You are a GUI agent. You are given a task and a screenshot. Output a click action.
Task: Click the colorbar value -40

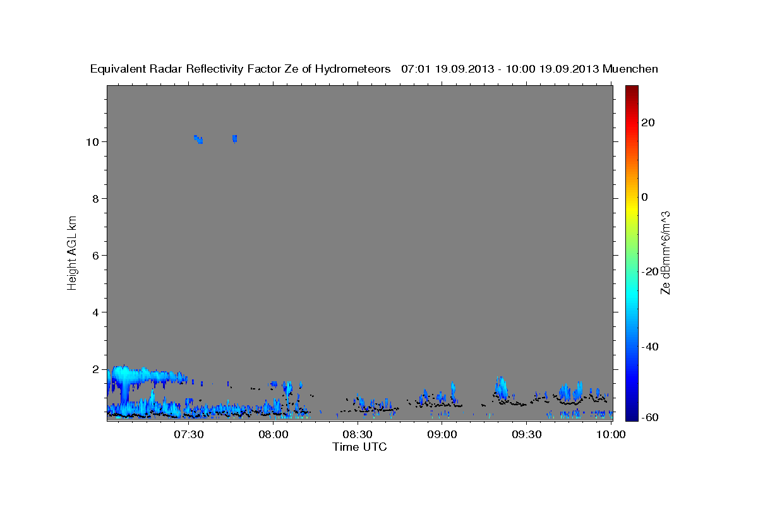650,347
